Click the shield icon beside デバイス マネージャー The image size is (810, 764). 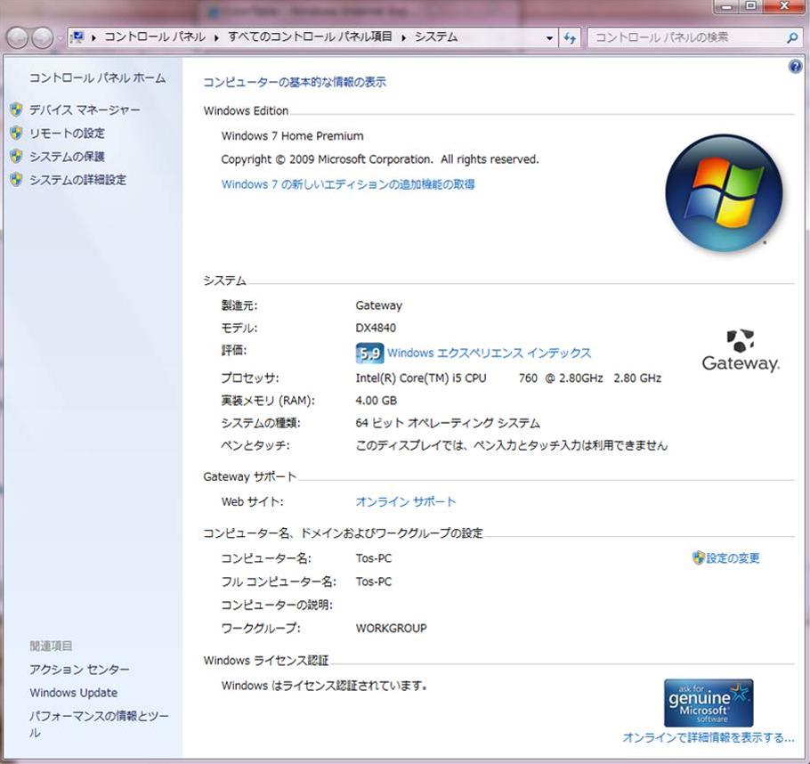16,110
